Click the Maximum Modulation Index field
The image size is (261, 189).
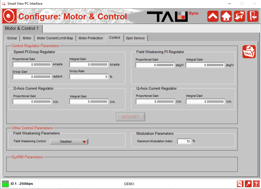point(184,141)
